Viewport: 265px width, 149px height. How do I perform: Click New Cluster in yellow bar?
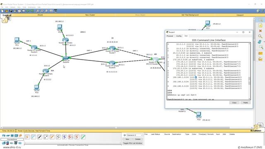90,15
